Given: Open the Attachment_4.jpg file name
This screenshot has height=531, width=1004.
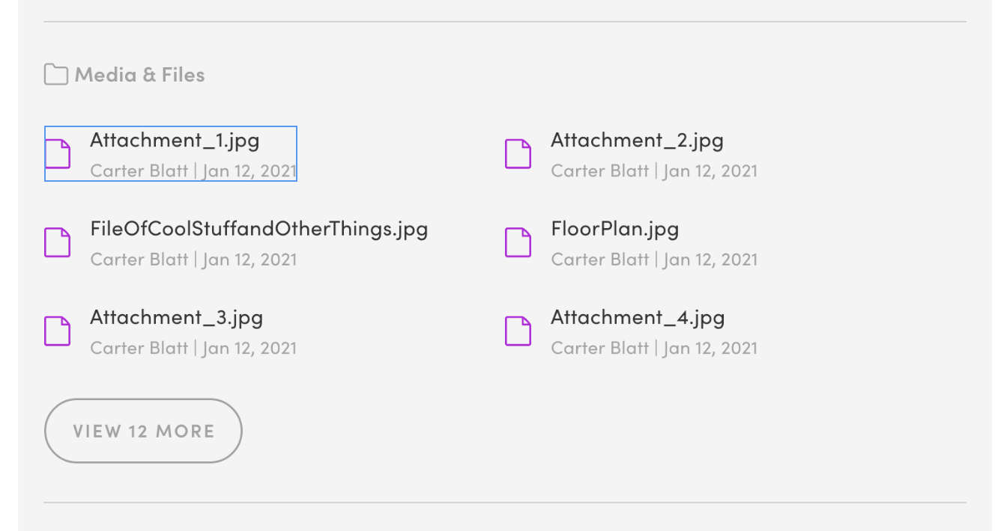Looking at the screenshot, I should click(x=638, y=317).
